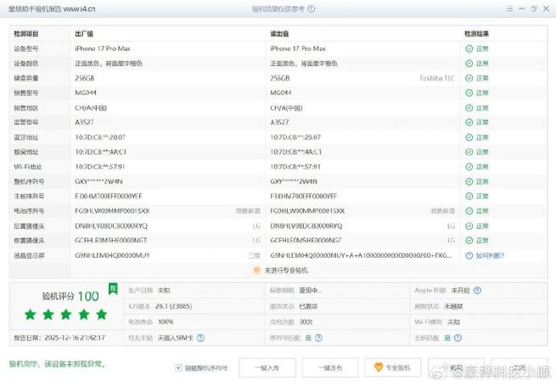
Task: Click green check icon in 监管型号 row
Action: (x=469, y=122)
